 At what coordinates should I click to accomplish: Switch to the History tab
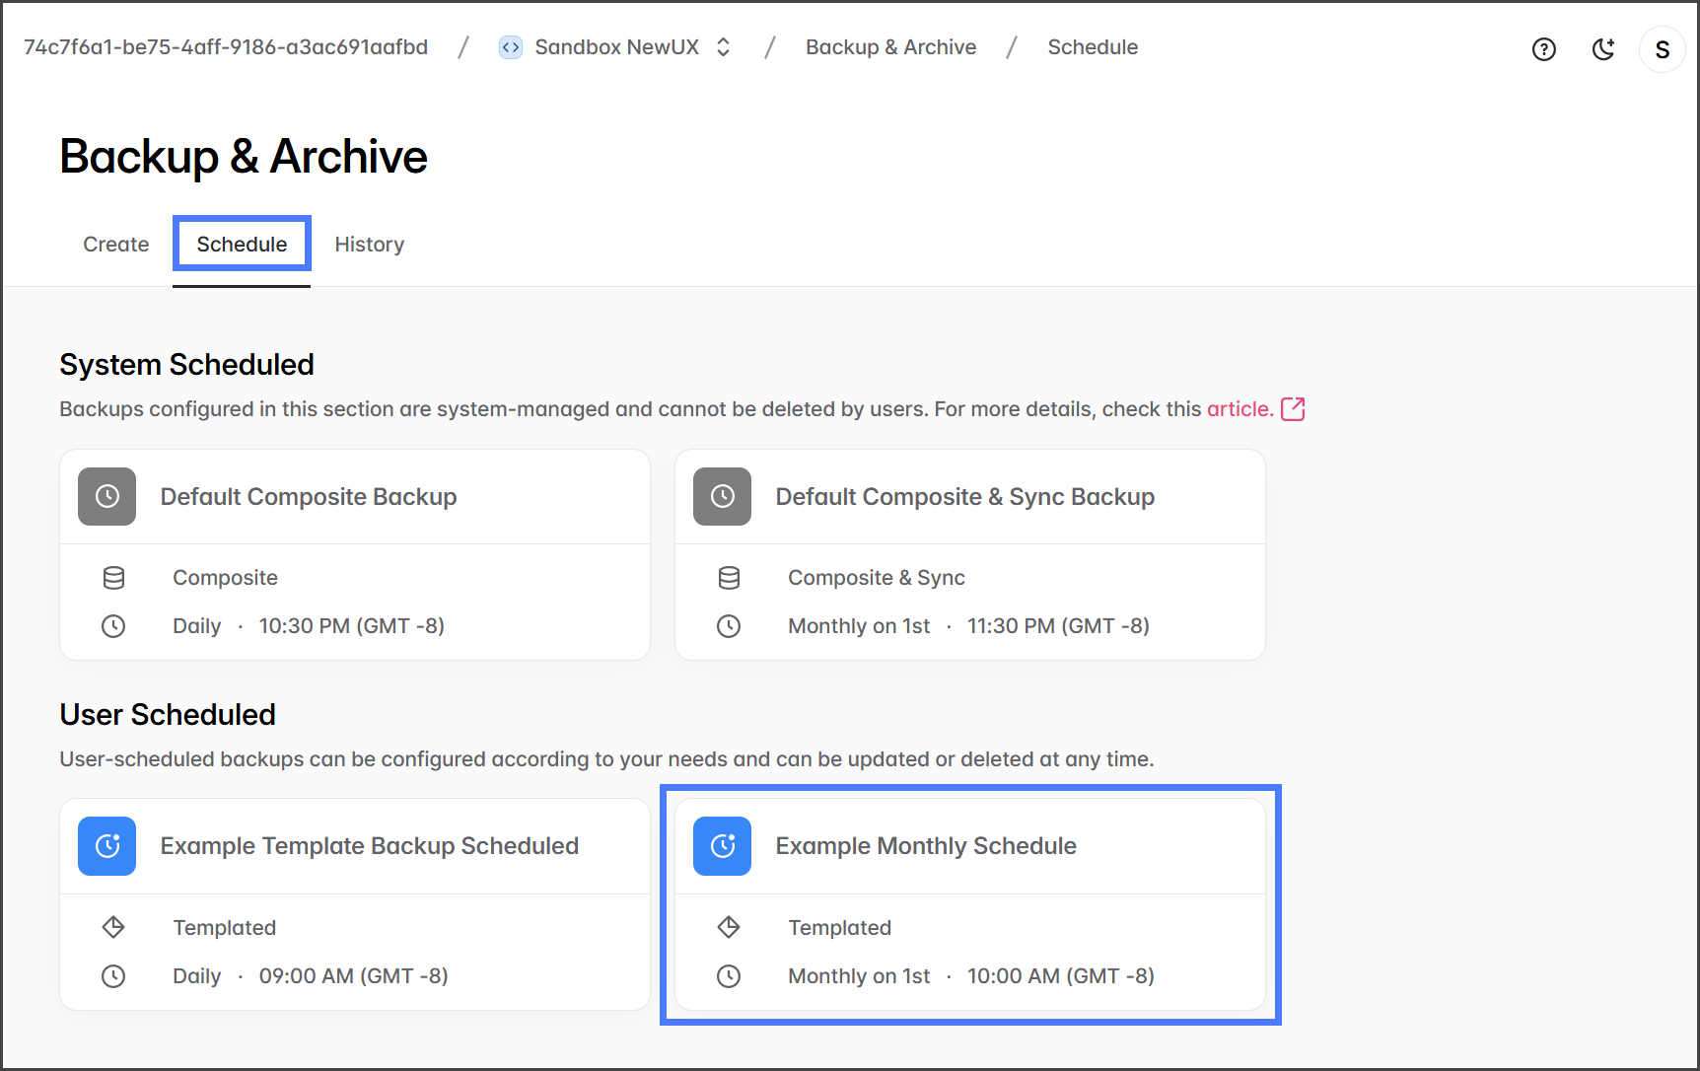pyautogui.click(x=369, y=245)
